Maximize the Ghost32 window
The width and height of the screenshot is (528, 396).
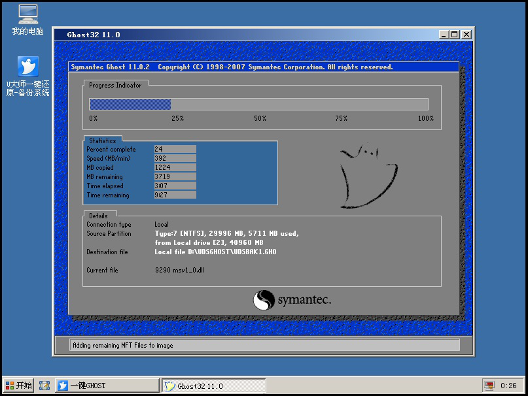pos(455,35)
